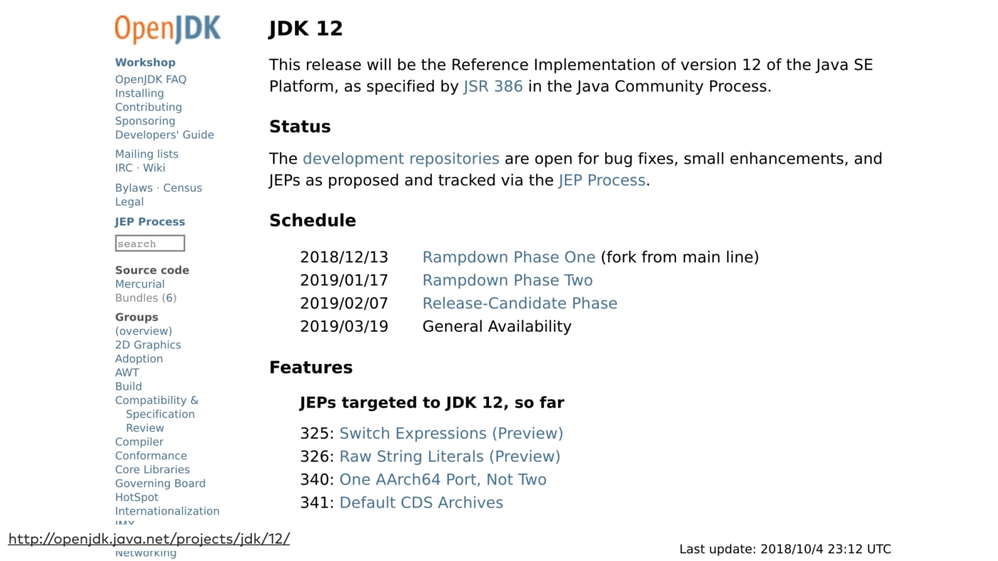Click the 2019/02/07 schedule date
This screenshot has height=561, width=998.
pos(344,304)
